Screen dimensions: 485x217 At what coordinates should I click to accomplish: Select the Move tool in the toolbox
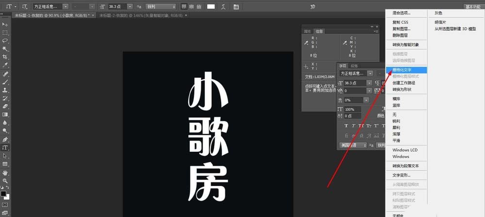click(x=5, y=24)
